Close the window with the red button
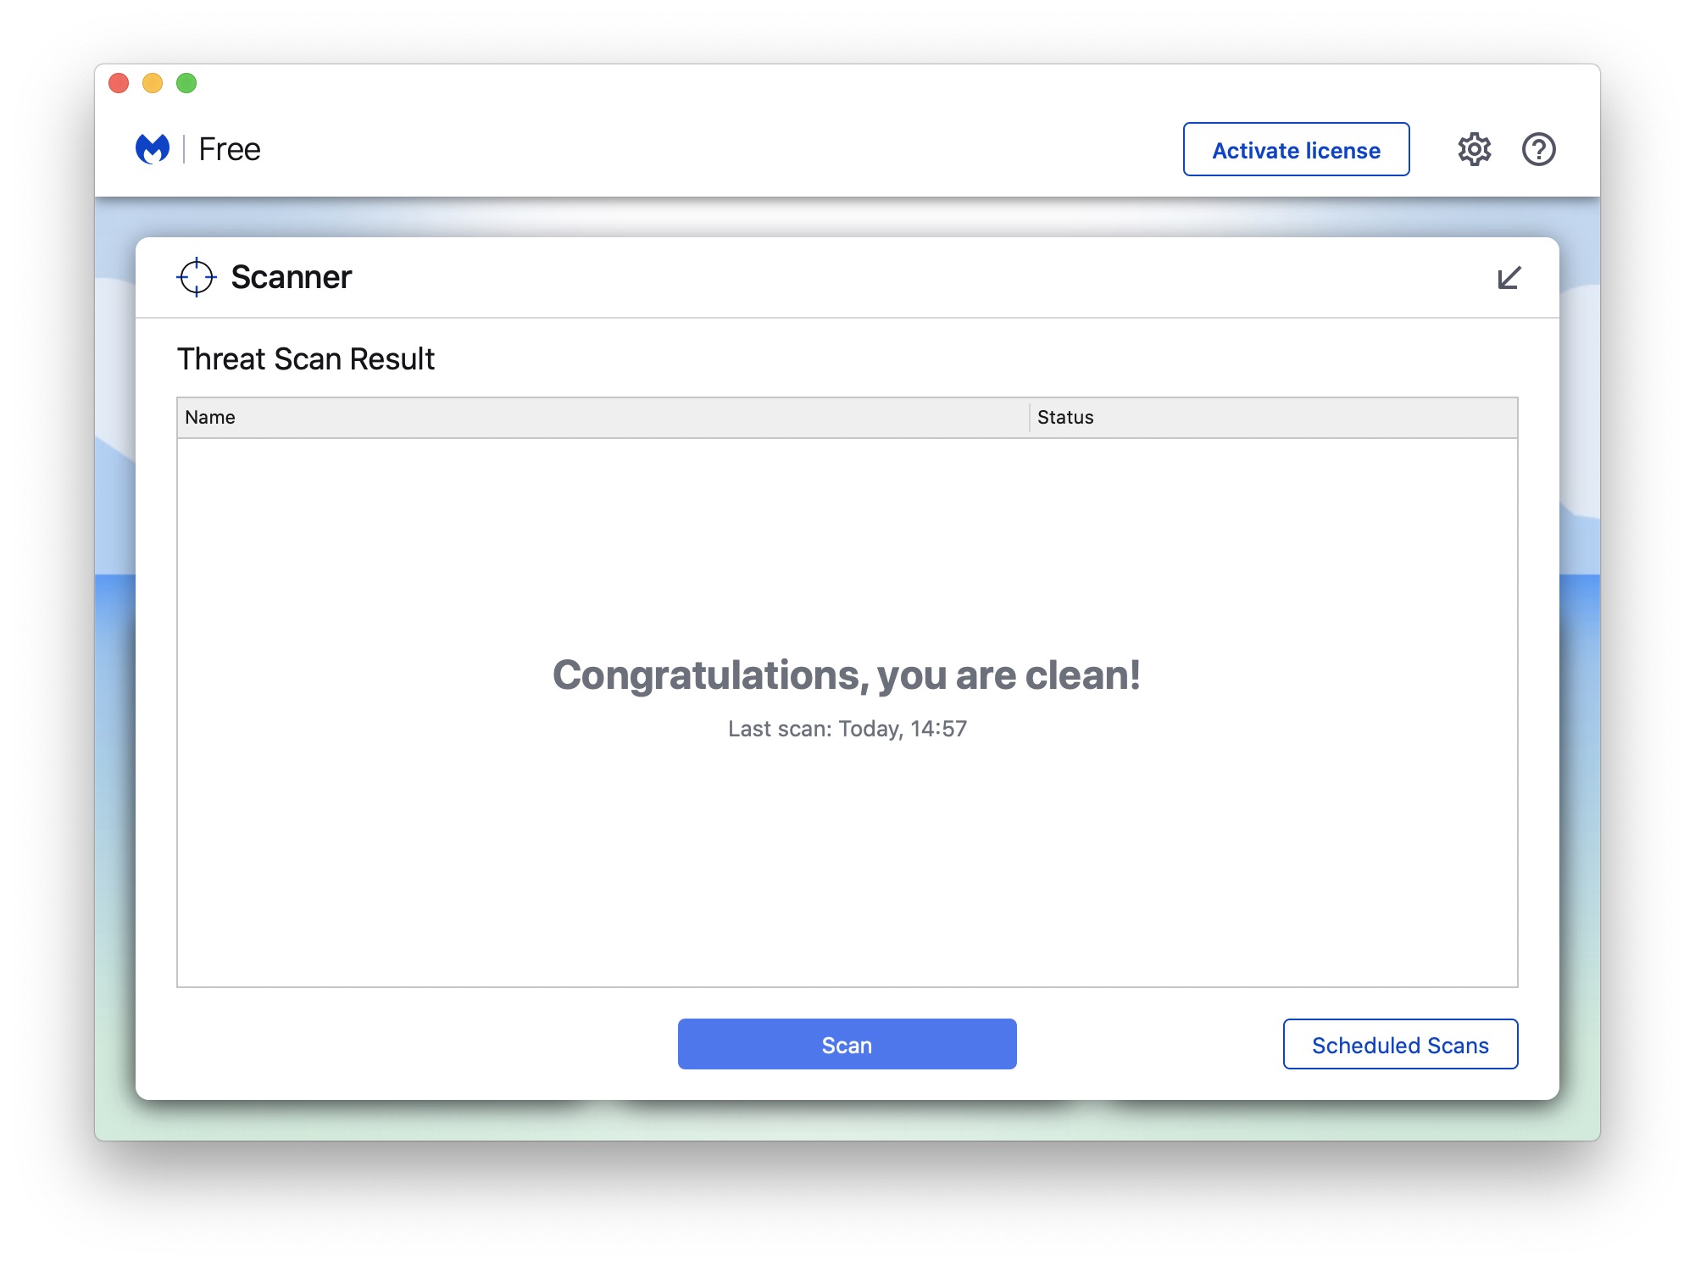This screenshot has height=1266, width=1695. click(119, 83)
